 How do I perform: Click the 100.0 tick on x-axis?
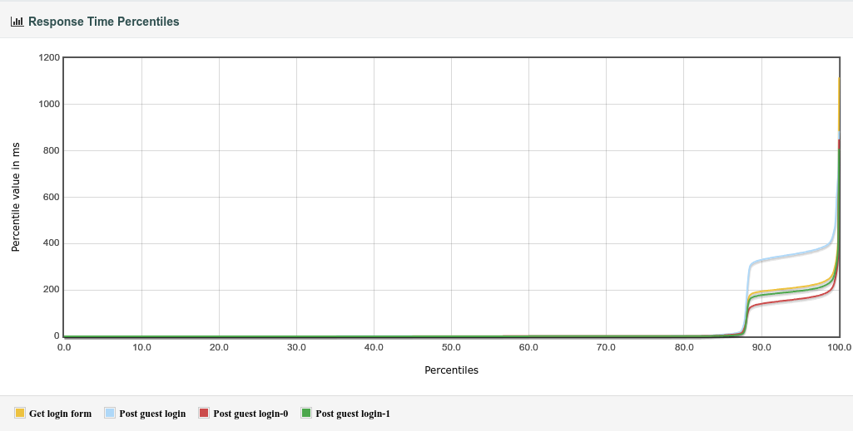pyautogui.click(x=840, y=347)
